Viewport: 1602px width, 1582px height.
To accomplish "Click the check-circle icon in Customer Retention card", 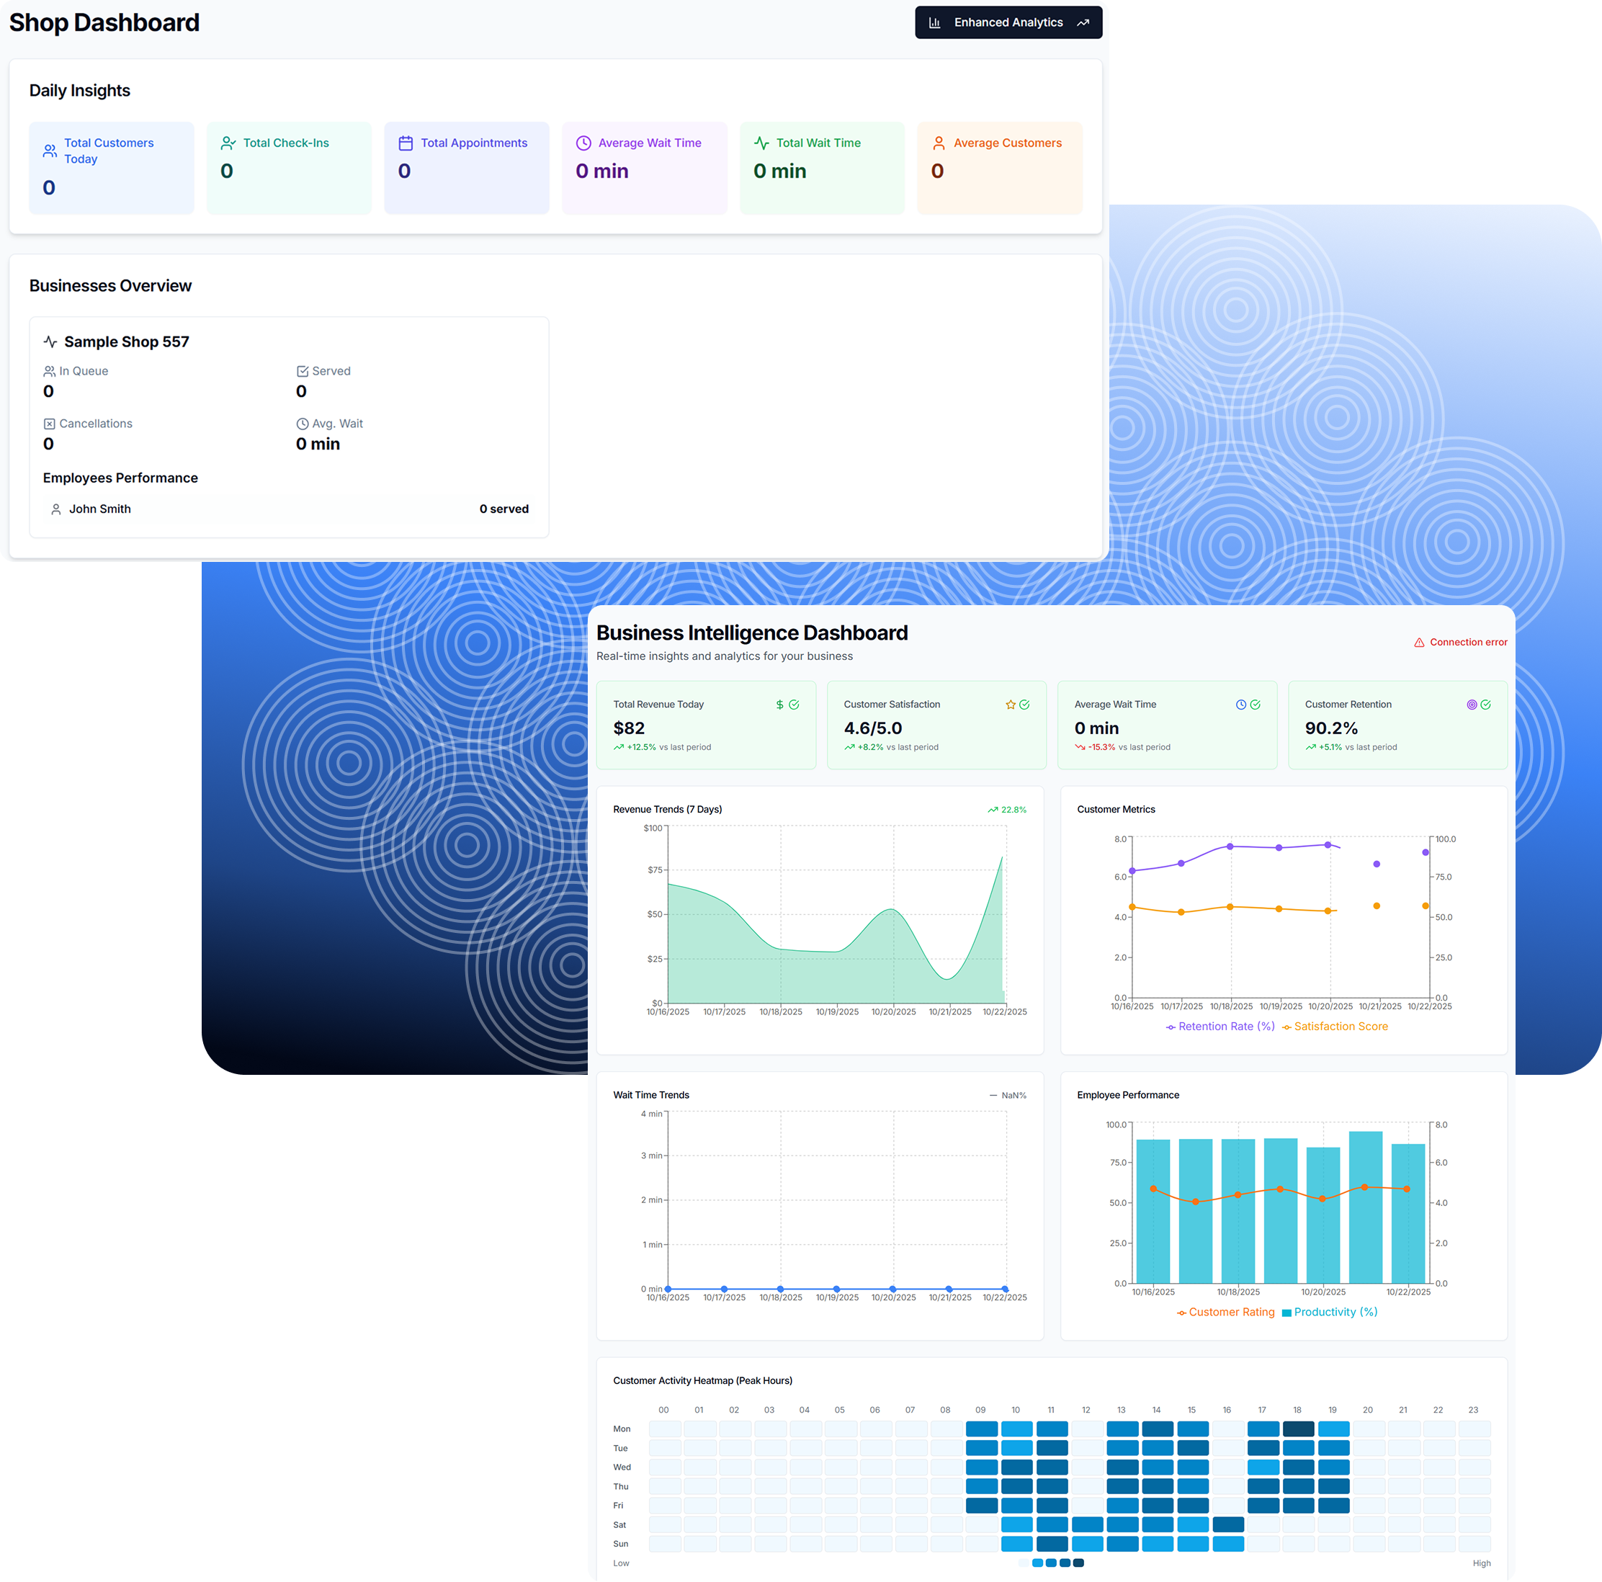I will click(1485, 705).
